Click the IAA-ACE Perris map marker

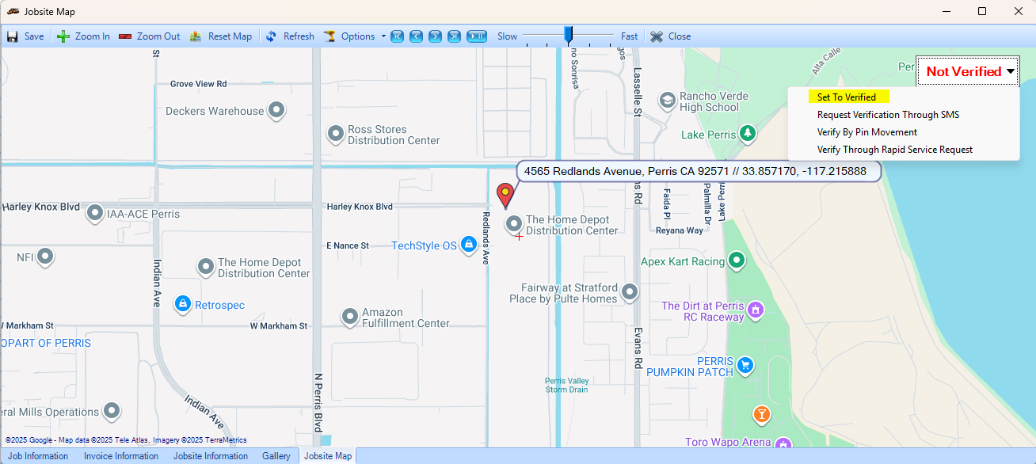[95, 213]
